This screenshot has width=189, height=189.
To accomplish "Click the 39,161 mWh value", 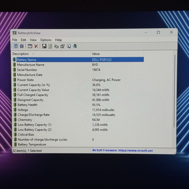I will pyautogui.click(x=101, y=95).
